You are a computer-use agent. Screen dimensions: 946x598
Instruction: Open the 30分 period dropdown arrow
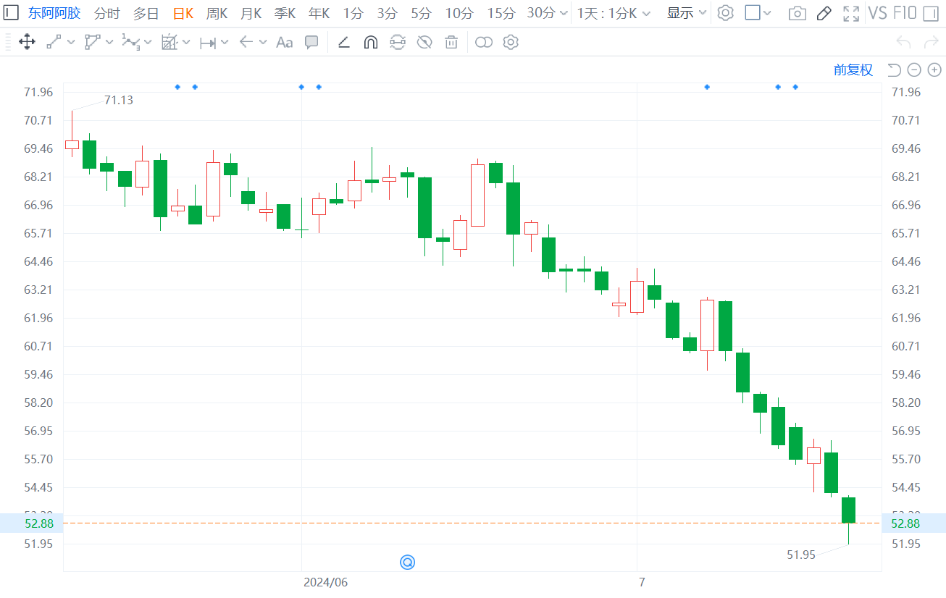point(564,13)
